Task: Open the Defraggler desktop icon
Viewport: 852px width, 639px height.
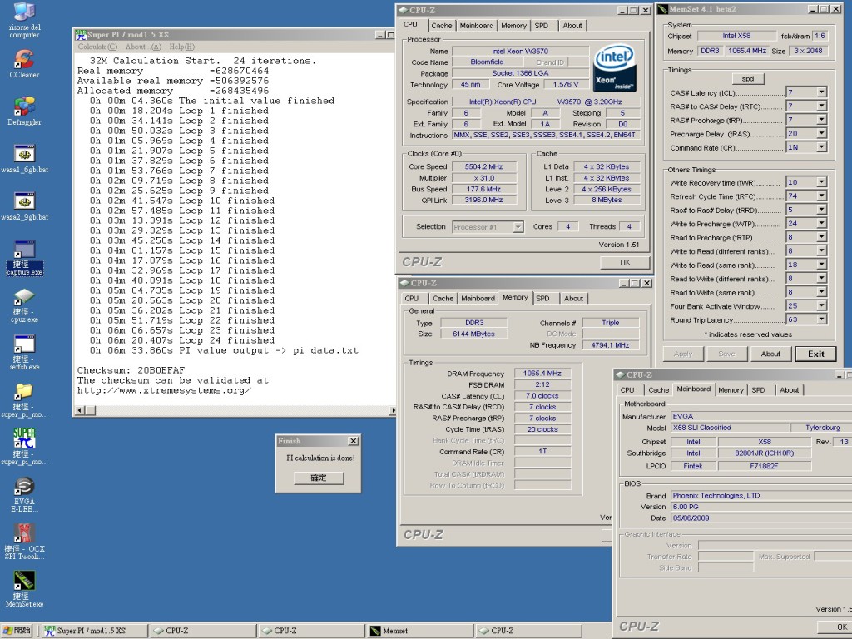Action: pyautogui.click(x=24, y=111)
